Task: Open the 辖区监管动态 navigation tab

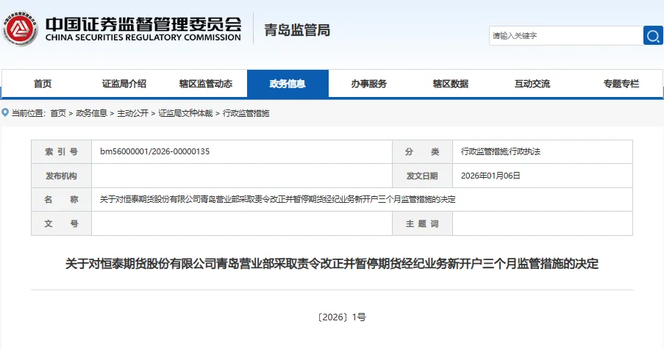Action: pyautogui.click(x=206, y=84)
